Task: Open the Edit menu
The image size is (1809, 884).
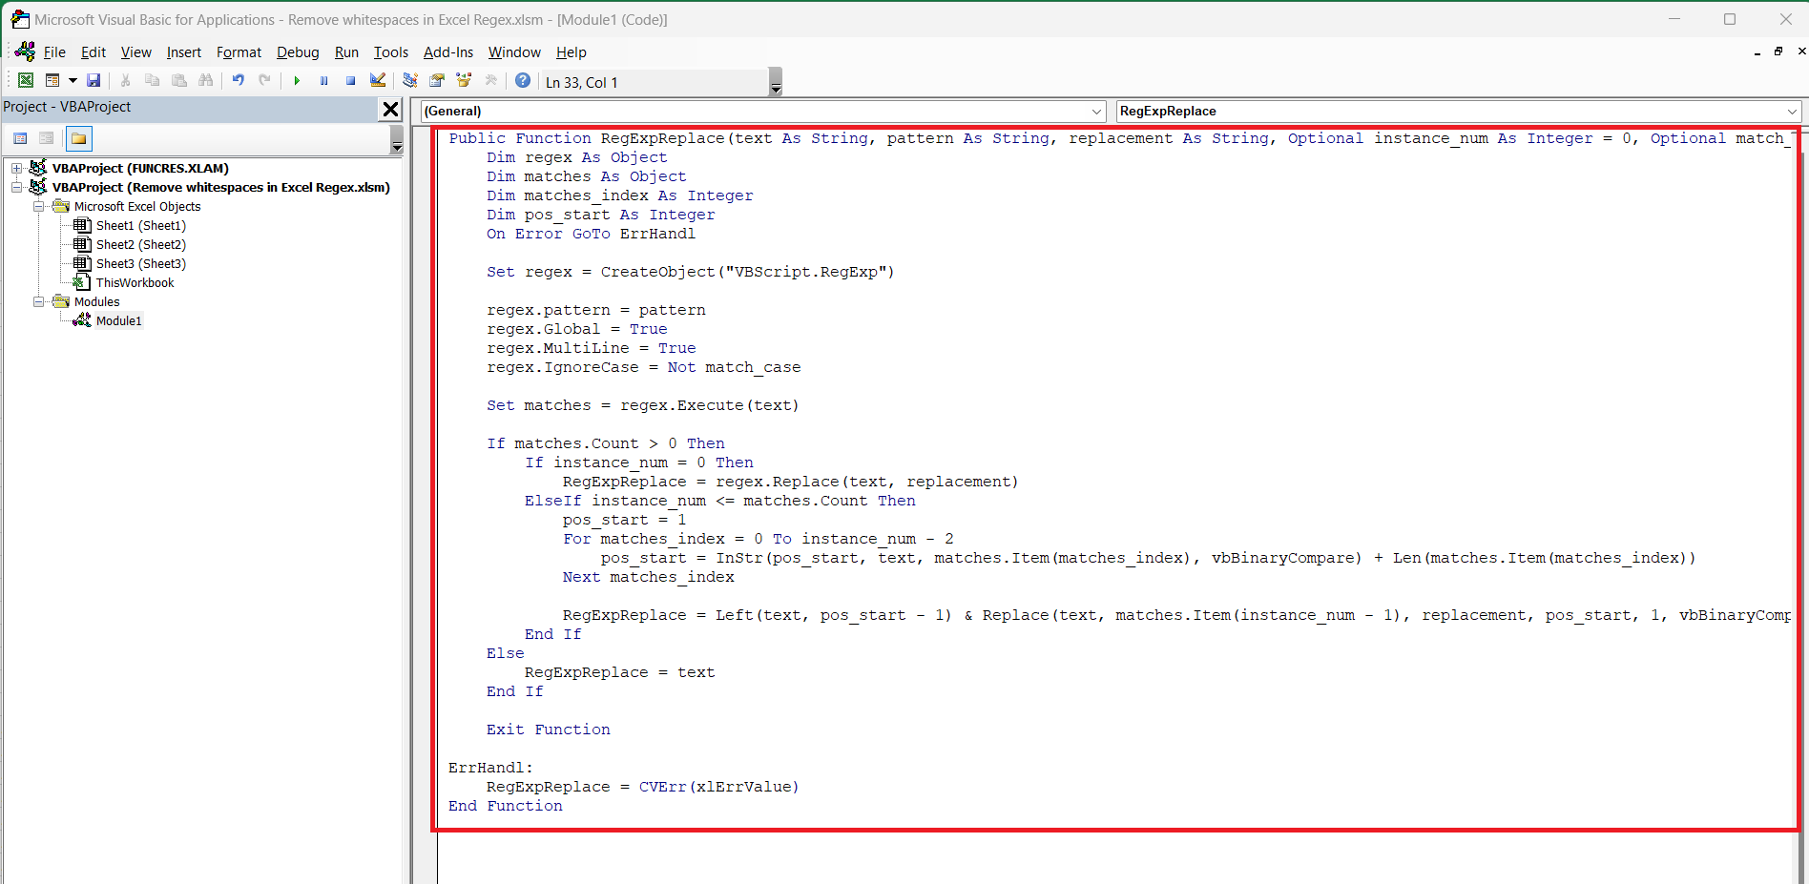Action: click(94, 52)
